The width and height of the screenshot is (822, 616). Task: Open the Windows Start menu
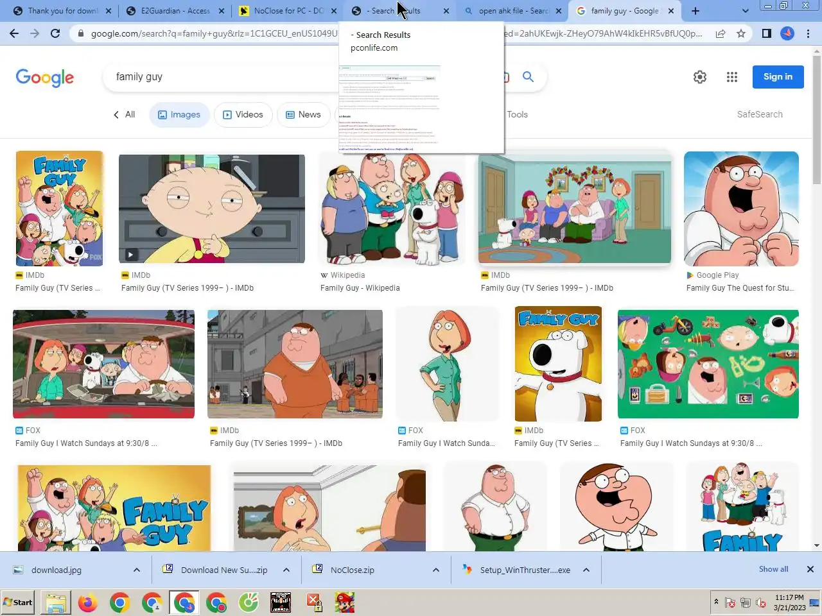(x=18, y=603)
